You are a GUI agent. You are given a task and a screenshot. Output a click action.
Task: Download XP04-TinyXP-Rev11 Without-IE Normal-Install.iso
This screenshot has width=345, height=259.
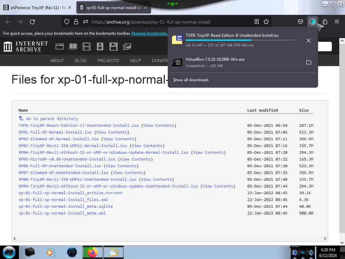(103, 152)
